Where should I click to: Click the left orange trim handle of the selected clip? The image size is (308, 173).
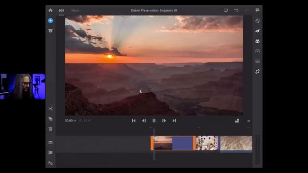(152, 143)
